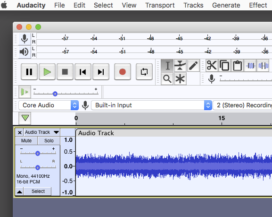Click the recording level meter bar

tap(155, 39)
